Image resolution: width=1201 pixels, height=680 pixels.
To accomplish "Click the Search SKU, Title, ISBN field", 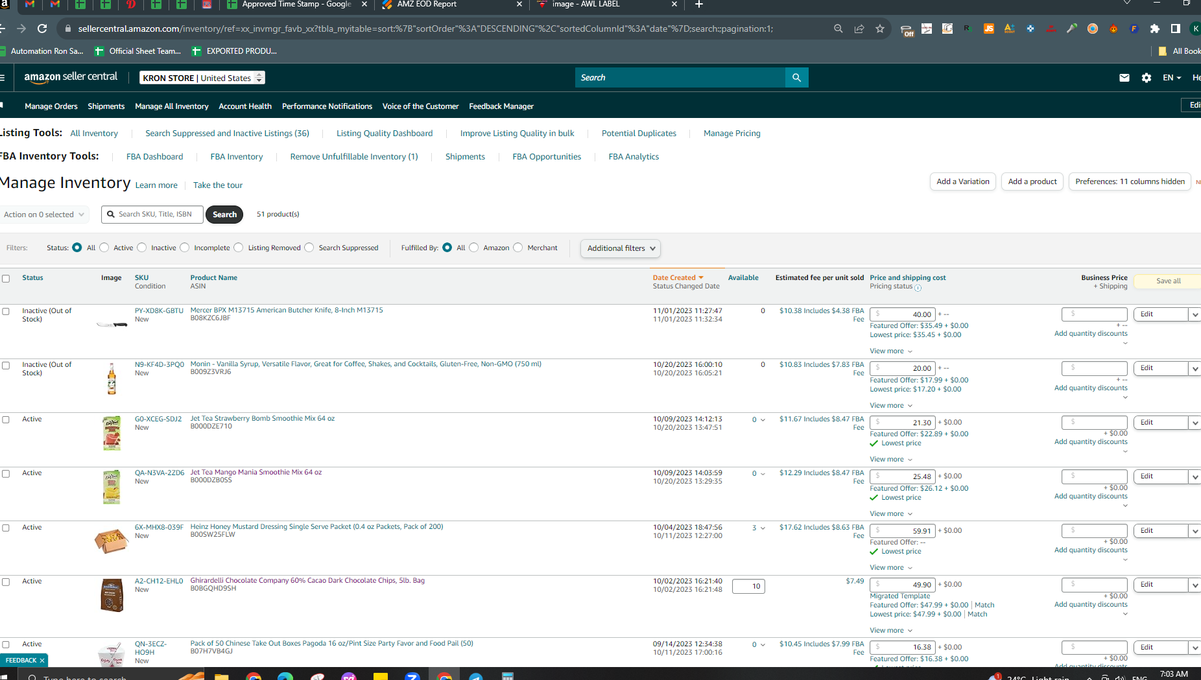I will [152, 215].
